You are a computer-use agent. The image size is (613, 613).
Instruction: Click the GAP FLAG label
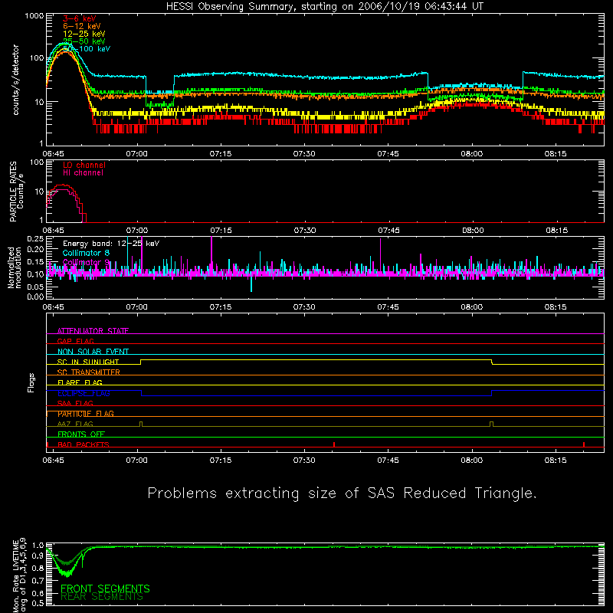coord(75,341)
